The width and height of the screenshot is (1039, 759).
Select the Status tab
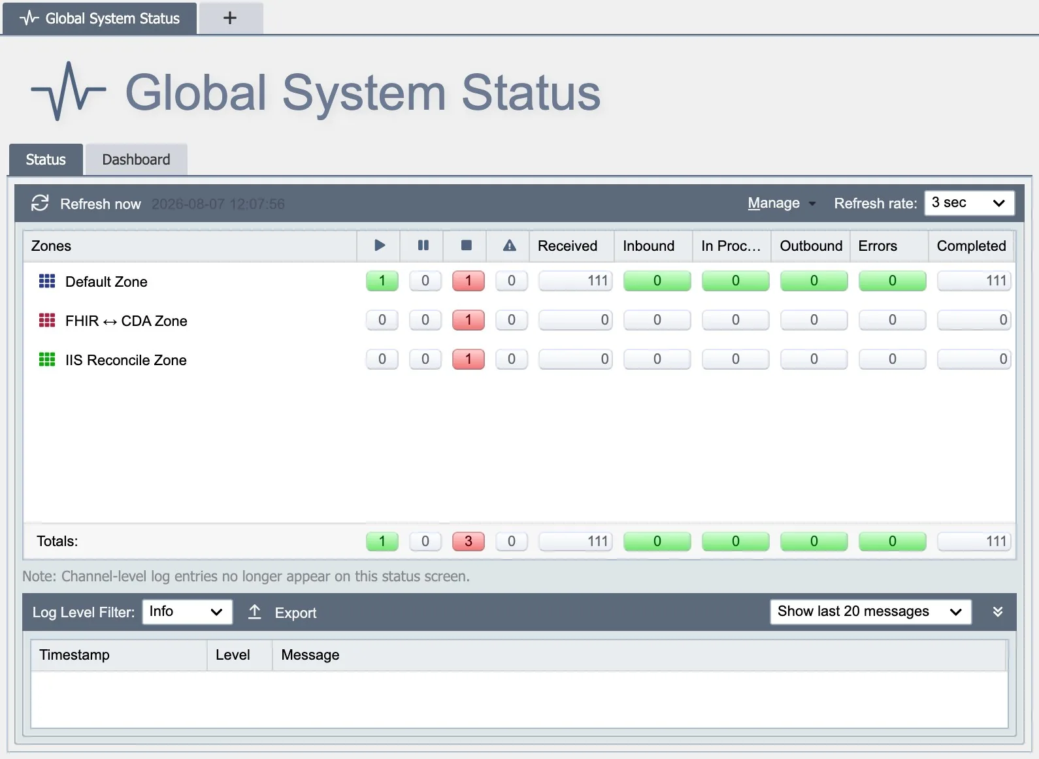tap(46, 159)
